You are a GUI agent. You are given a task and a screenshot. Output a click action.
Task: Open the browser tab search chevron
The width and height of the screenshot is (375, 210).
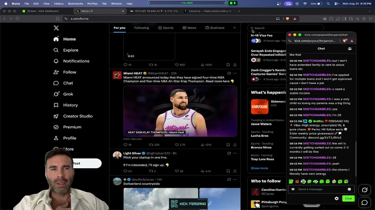(370, 11)
